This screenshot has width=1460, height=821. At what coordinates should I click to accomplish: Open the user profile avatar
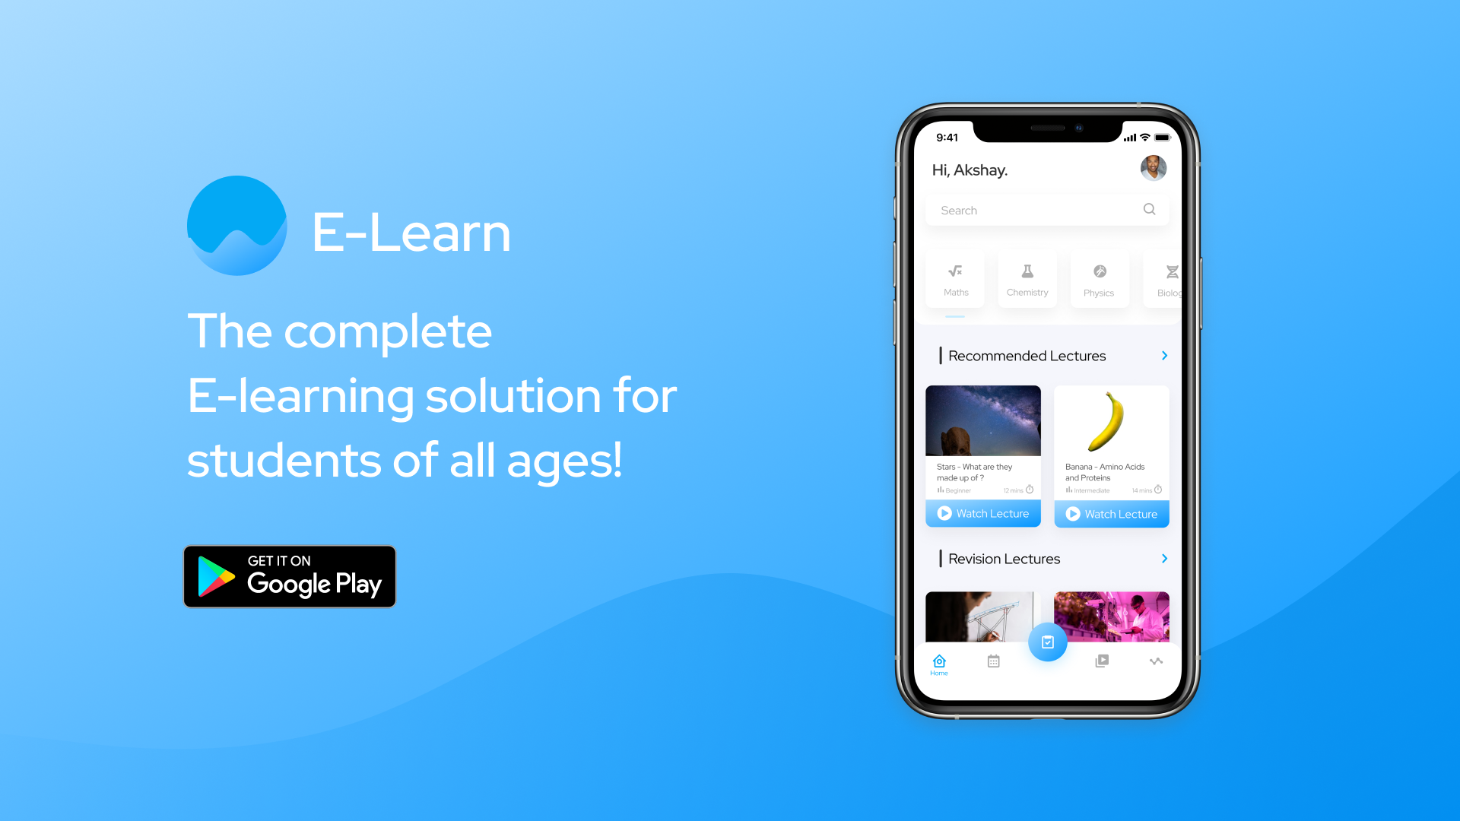click(x=1154, y=169)
